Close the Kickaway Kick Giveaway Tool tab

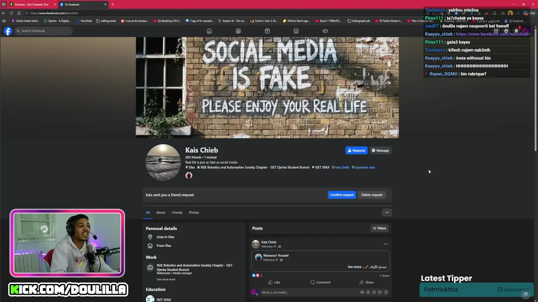click(55, 4)
